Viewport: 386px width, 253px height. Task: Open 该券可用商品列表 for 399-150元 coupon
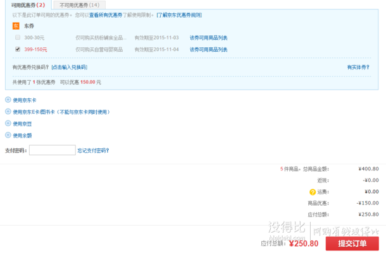[209, 50]
